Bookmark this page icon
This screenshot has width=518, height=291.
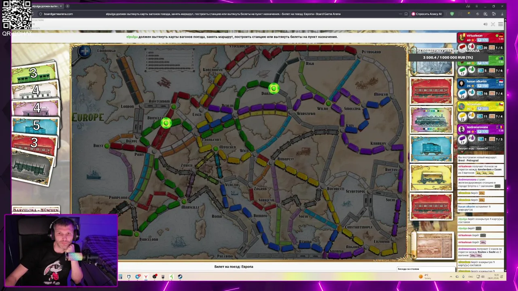pyautogui.click(x=406, y=14)
